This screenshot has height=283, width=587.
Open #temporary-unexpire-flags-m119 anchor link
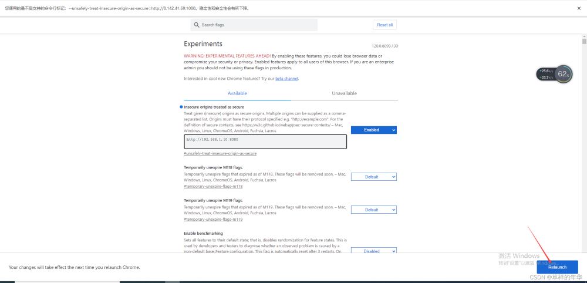click(213, 220)
